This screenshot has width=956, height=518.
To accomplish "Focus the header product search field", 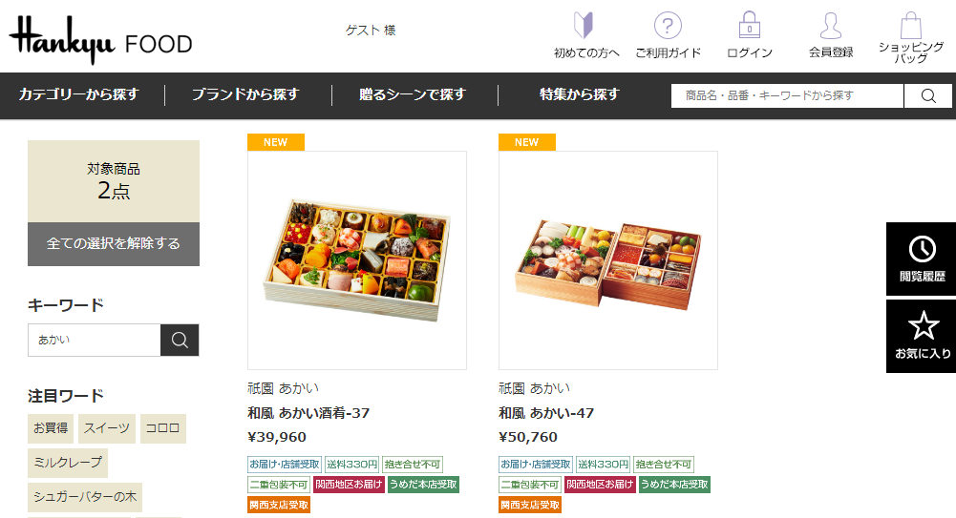I will pyautogui.click(x=787, y=95).
